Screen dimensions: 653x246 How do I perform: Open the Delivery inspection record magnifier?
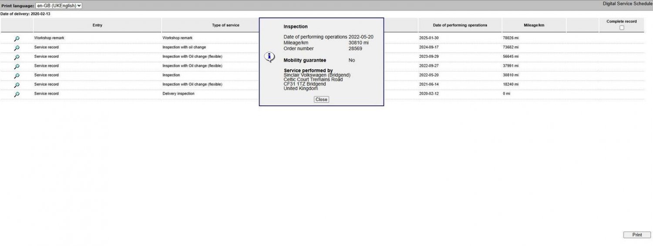(x=17, y=94)
